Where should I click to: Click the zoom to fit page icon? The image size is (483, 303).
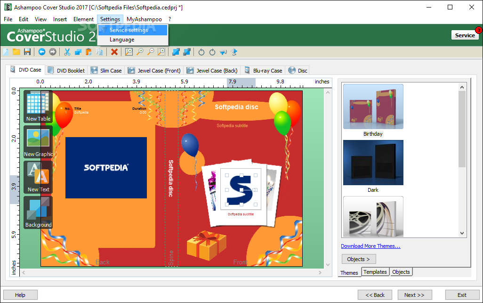129,52
